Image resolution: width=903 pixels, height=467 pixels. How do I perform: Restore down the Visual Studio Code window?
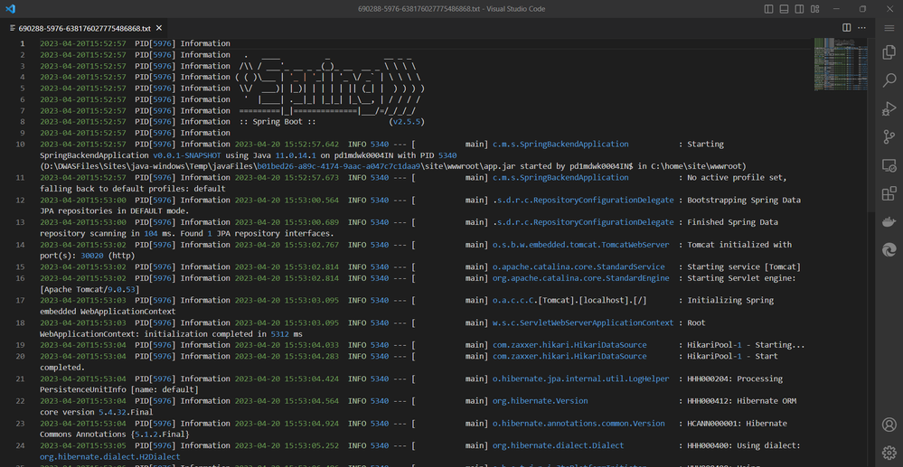point(862,9)
